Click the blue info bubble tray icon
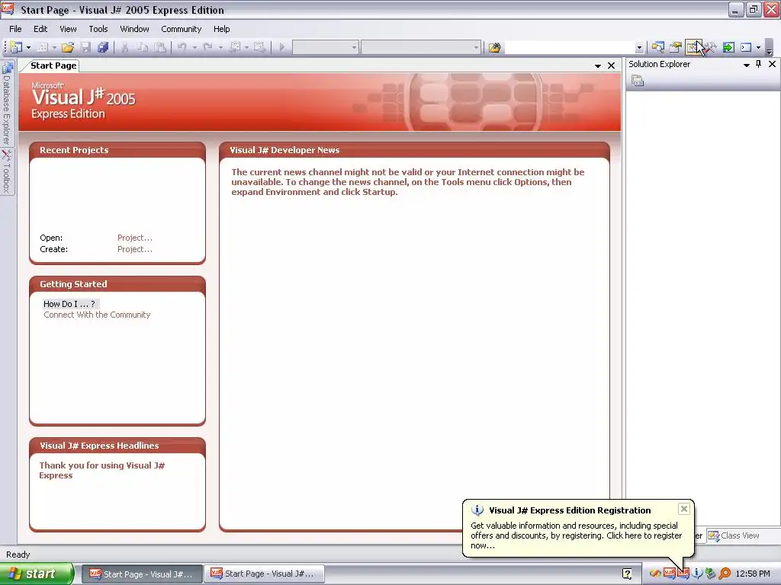The height and width of the screenshot is (585, 781). pos(697,574)
